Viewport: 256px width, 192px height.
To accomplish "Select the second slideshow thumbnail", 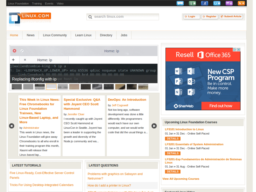I will (x=28, y=87).
